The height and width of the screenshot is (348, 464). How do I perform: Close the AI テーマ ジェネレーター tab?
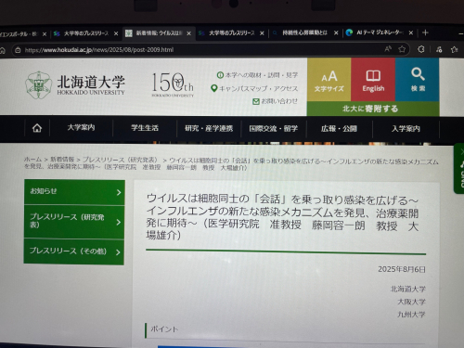(411, 32)
